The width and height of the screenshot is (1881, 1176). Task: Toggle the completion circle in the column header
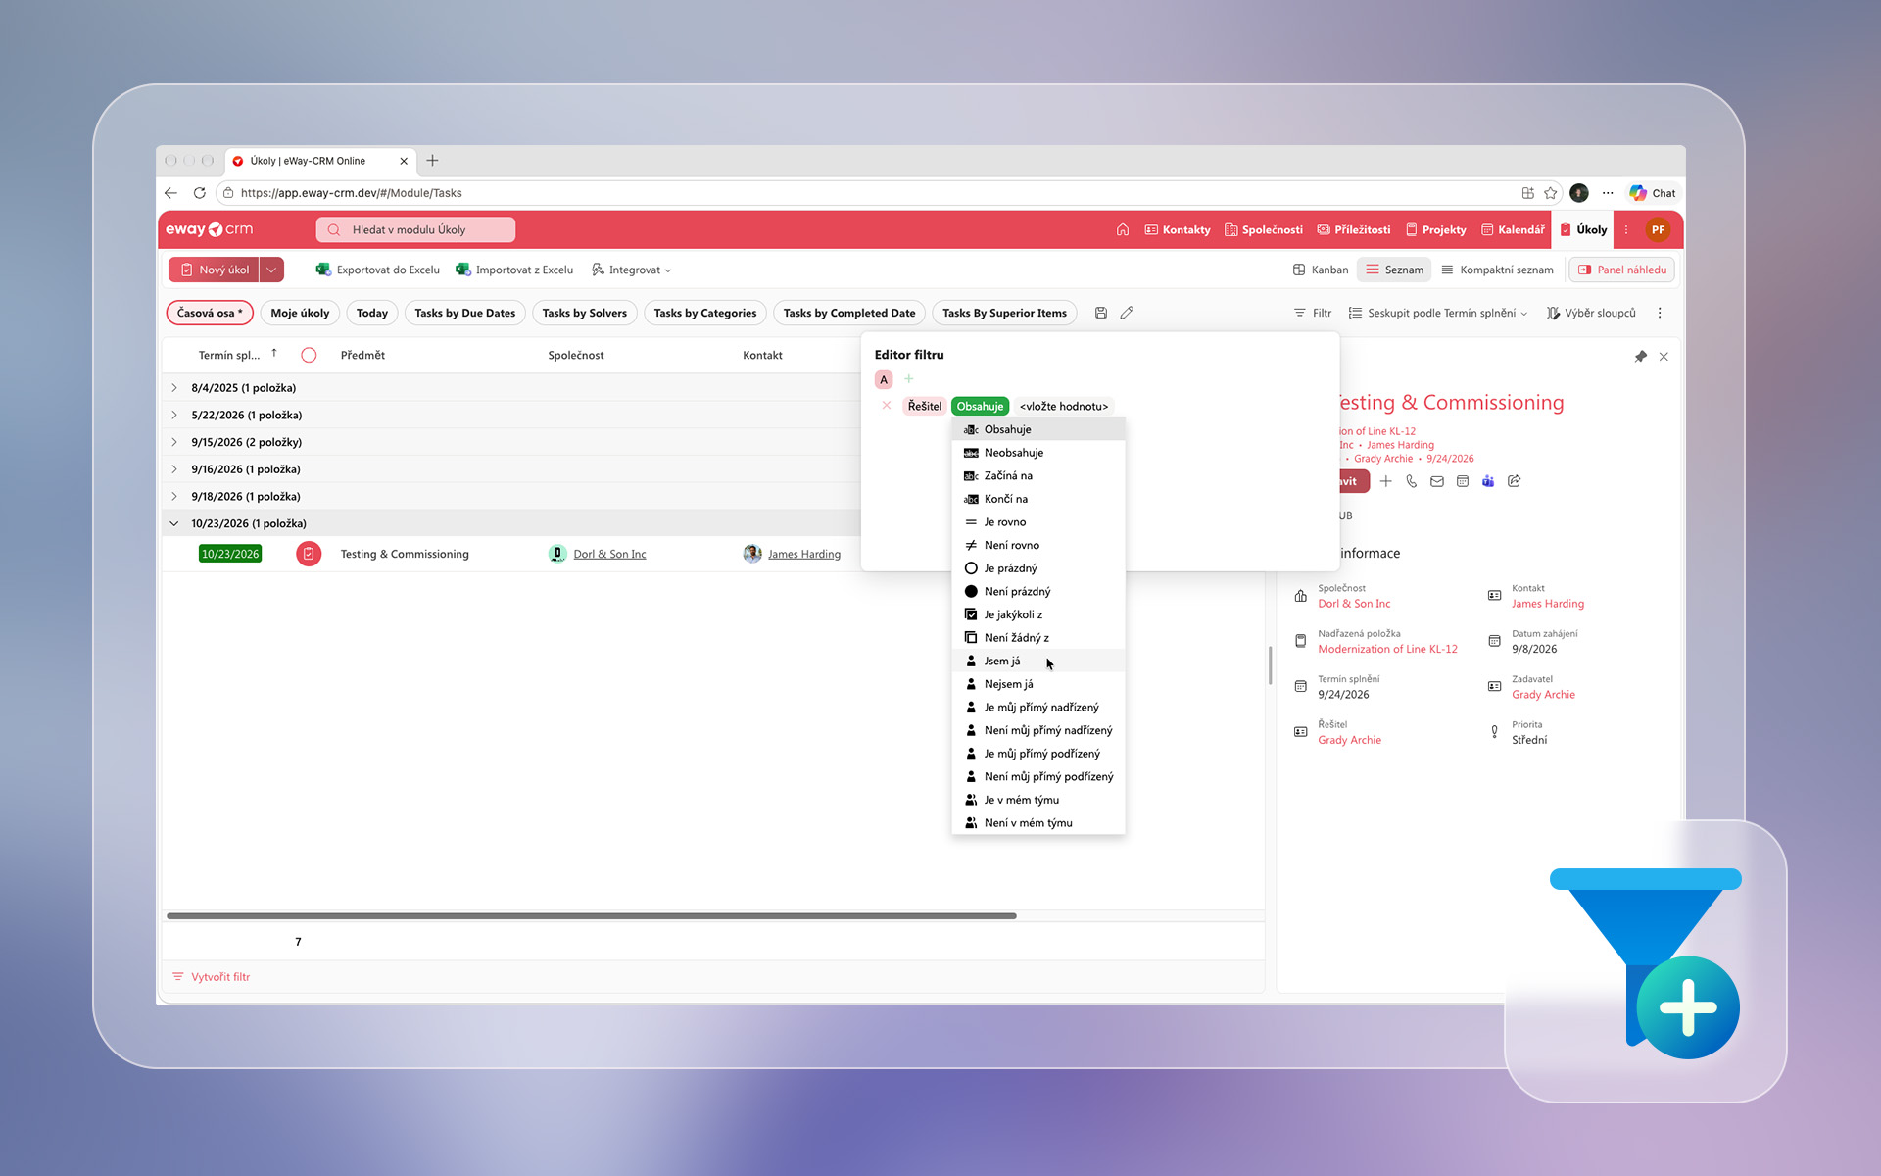click(309, 355)
